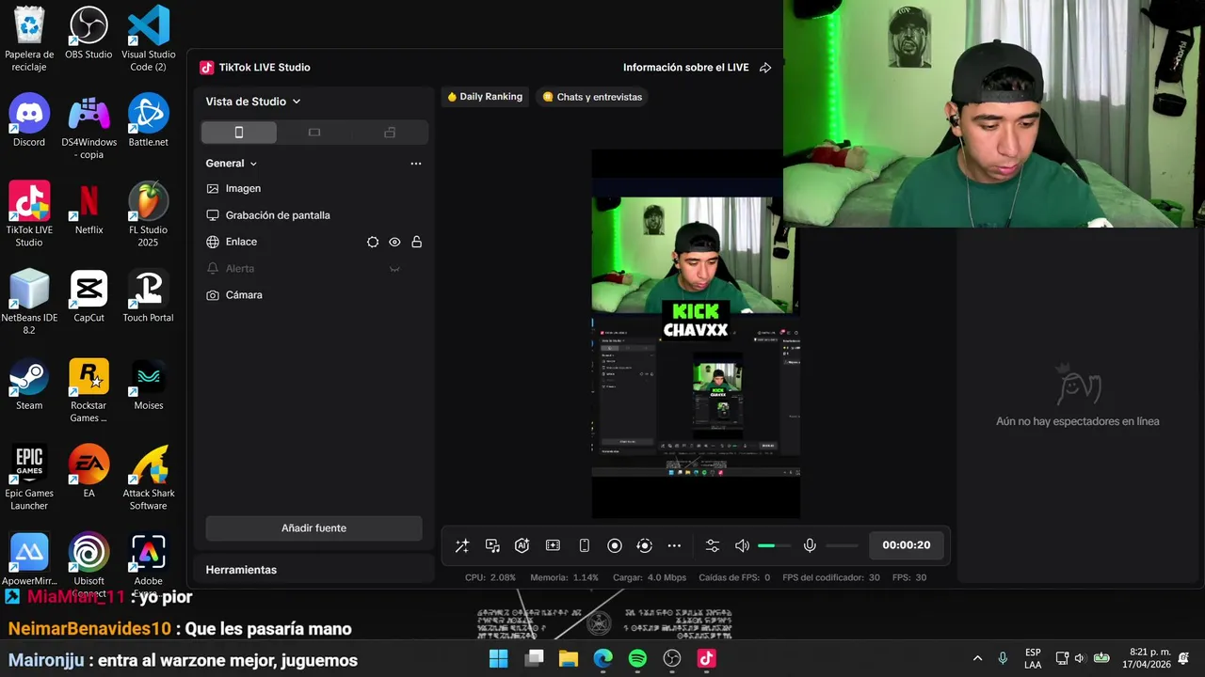Select the Enlace source row
Viewport: 1205px width, 677px height.
click(x=314, y=242)
